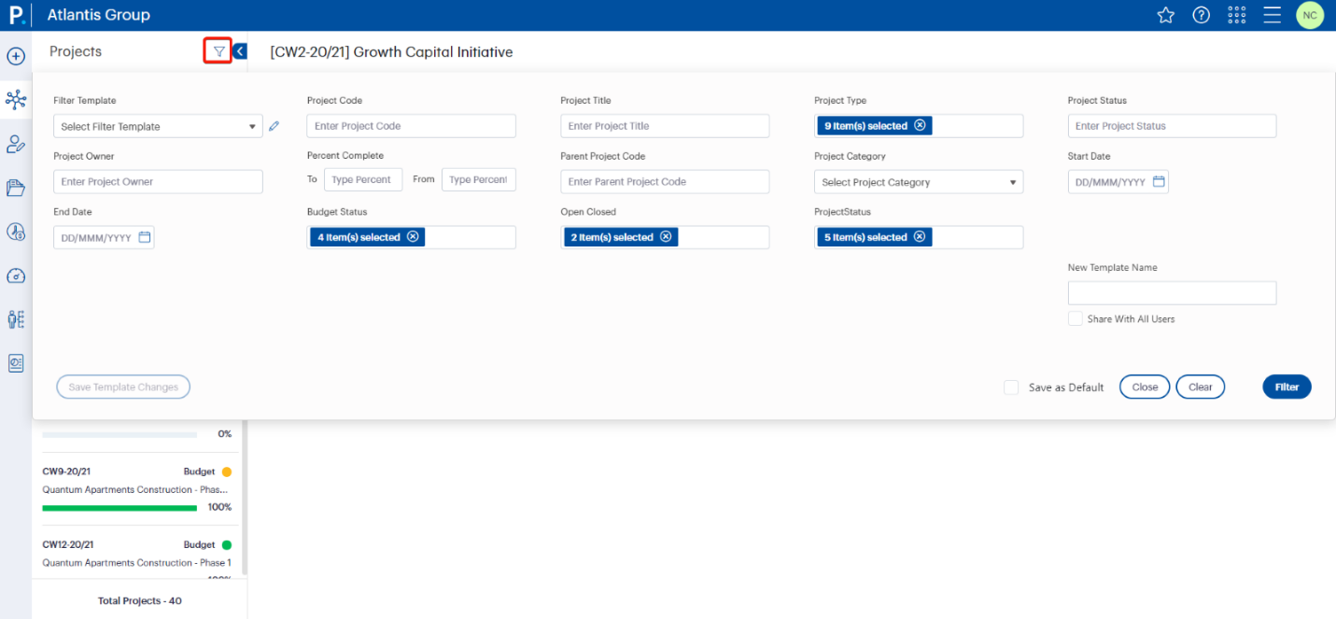
Task: Collapse the Projects panel with chevron arrow
Action: tap(240, 51)
